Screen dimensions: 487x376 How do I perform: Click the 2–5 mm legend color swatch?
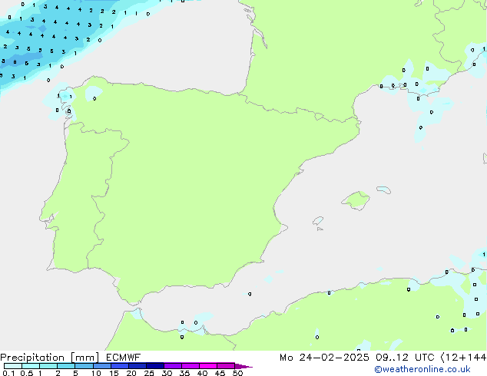click(x=66, y=366)
